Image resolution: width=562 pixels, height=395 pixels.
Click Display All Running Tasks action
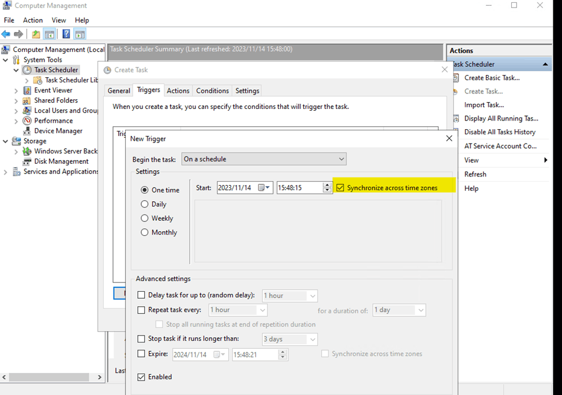click(501, 118)
